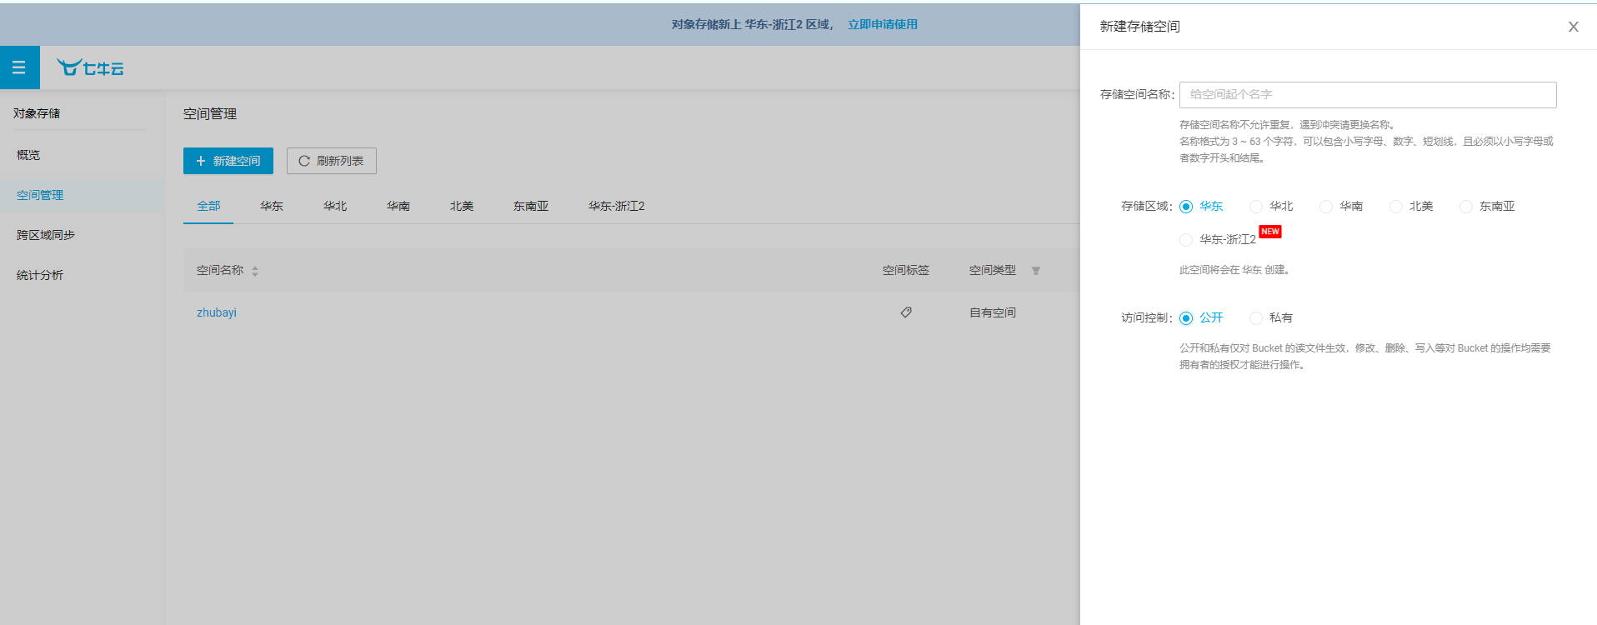Select the 北美 storage region radio
The image size is (1597, 625).
[1396, 207]
